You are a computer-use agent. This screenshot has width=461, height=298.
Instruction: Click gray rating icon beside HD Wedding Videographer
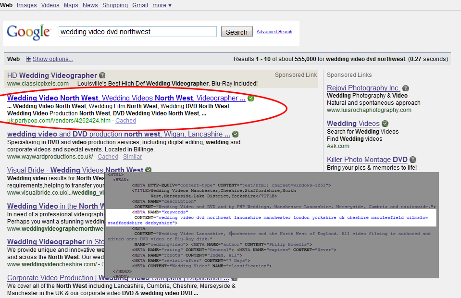point(102,75)
